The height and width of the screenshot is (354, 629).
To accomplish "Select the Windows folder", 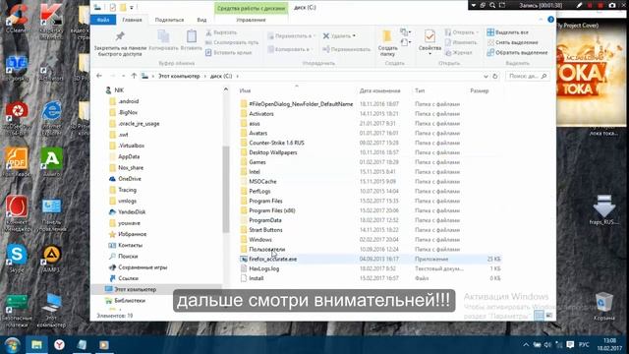I will 260,240.
